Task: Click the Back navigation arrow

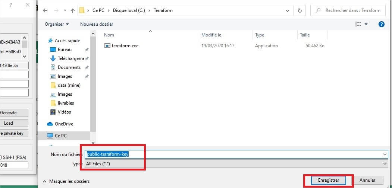Action: coord(45,10)
